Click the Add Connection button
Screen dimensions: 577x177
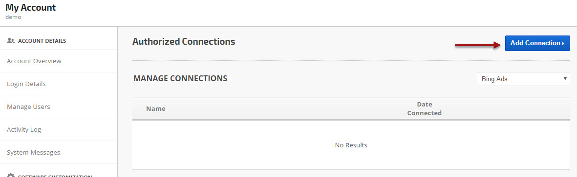point(537,43)
